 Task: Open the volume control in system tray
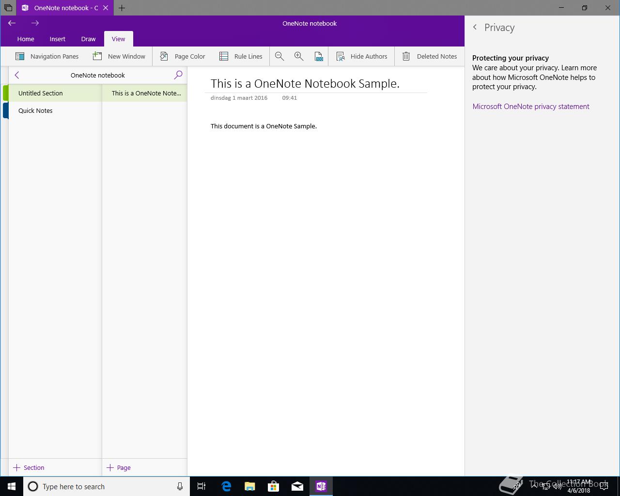(557, 487)
